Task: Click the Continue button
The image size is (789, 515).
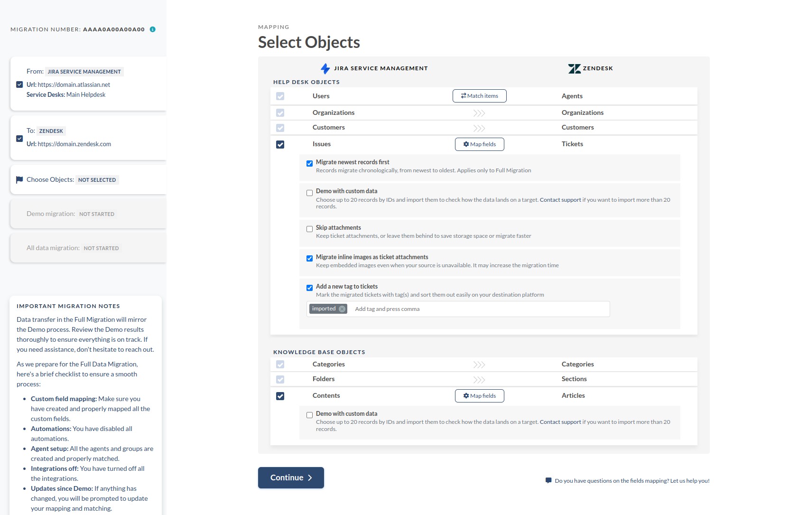Action: tap(291, 478)
